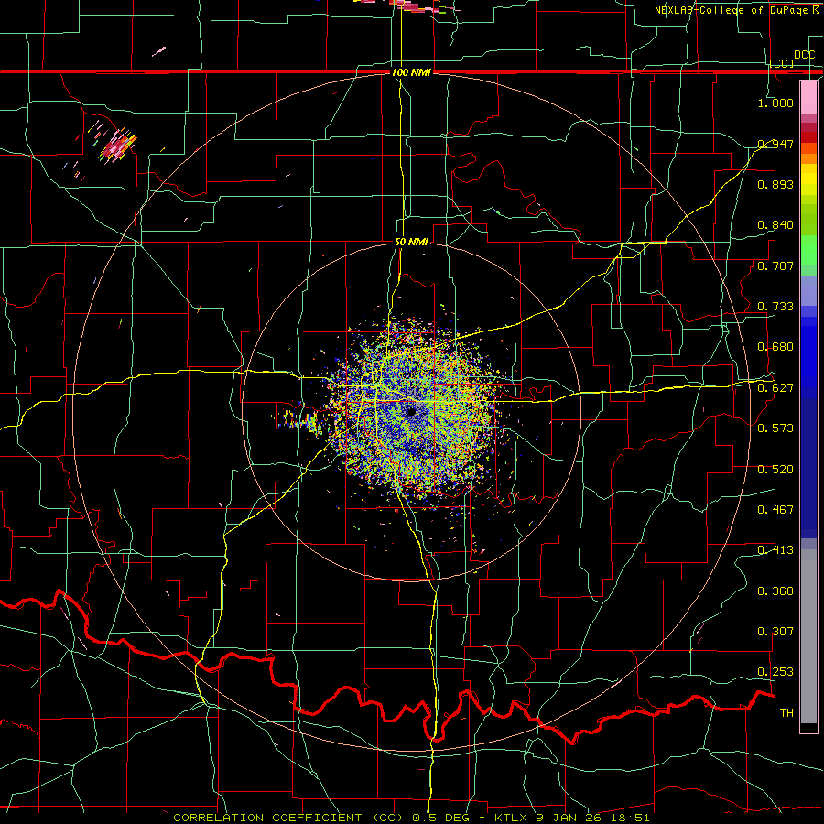The height and width of the screenshot is (824, 824).
Task: Select the 0.787 color scale value
Action: click(x=775, y=266)
